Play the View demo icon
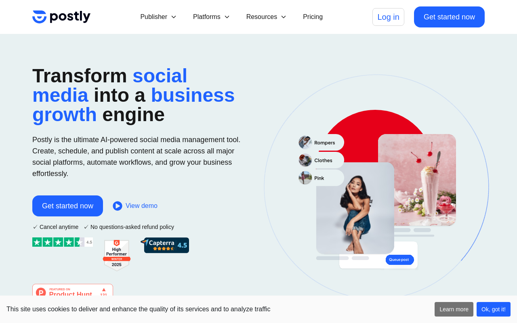Viewport: 517px width, 323px height. pos(118,206)
